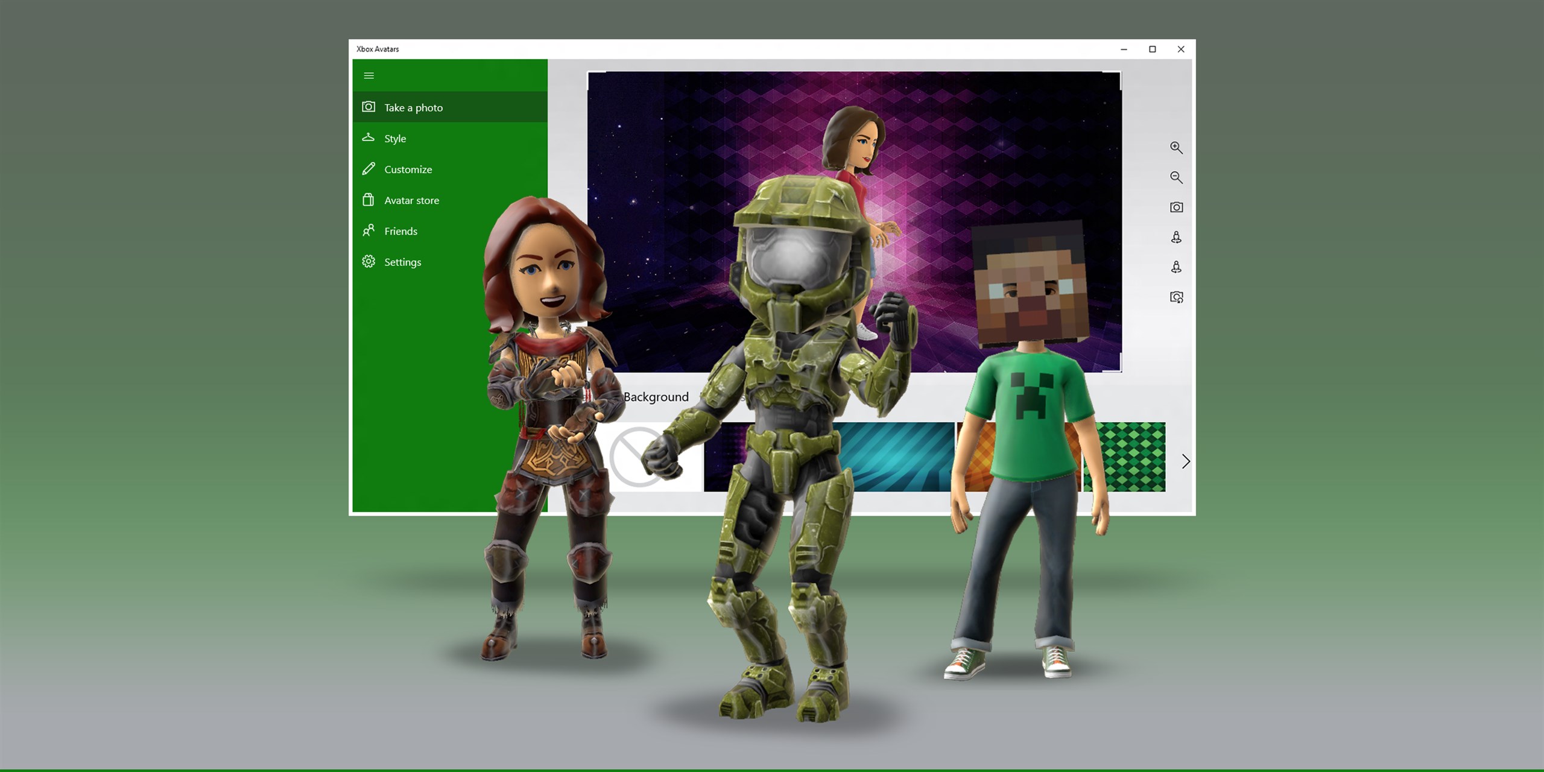Screen dimensions: 1544x772
Task: Click the zoom in magnifier icon
Action: coord(1176,148)
